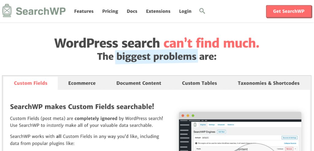Open the Docs navigation link
The width and height of the screenshot is (314, 151).
(x=132, y=11)
